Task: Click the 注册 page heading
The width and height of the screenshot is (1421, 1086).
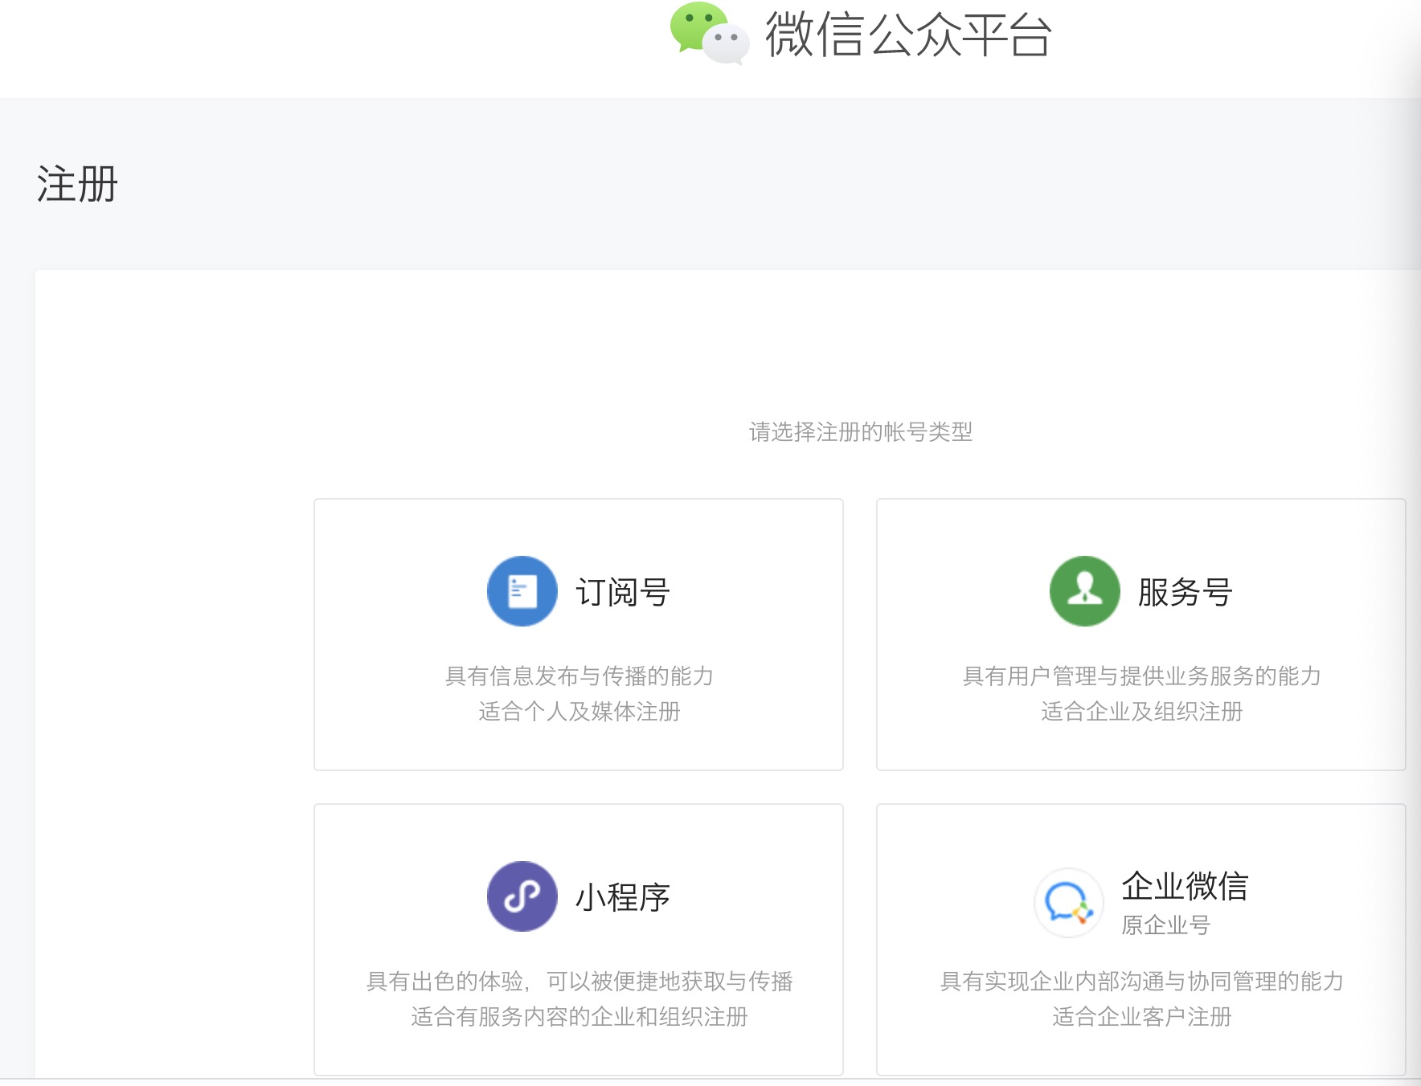Action: pos(77,184)
